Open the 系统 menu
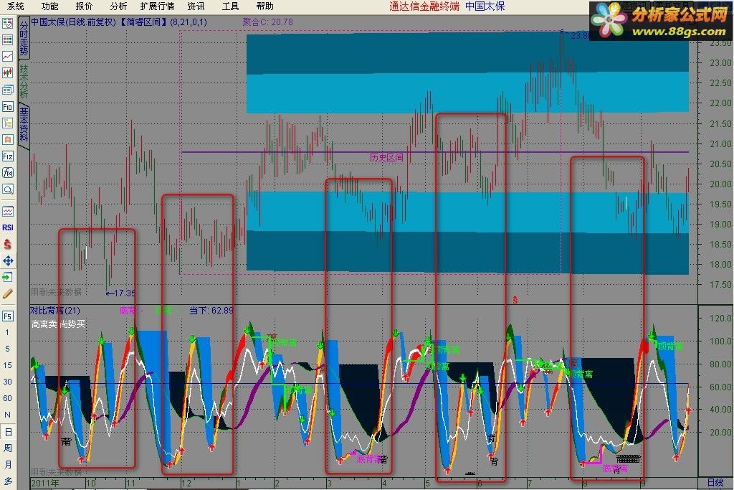This screenshot has height=490, width=734. 16,6
